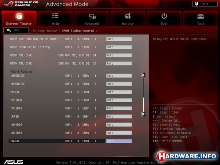Screen dimensions: 220x165
Task: Click the F1: General Help hint
Action: pyautogui.click(x=167, y=125)
